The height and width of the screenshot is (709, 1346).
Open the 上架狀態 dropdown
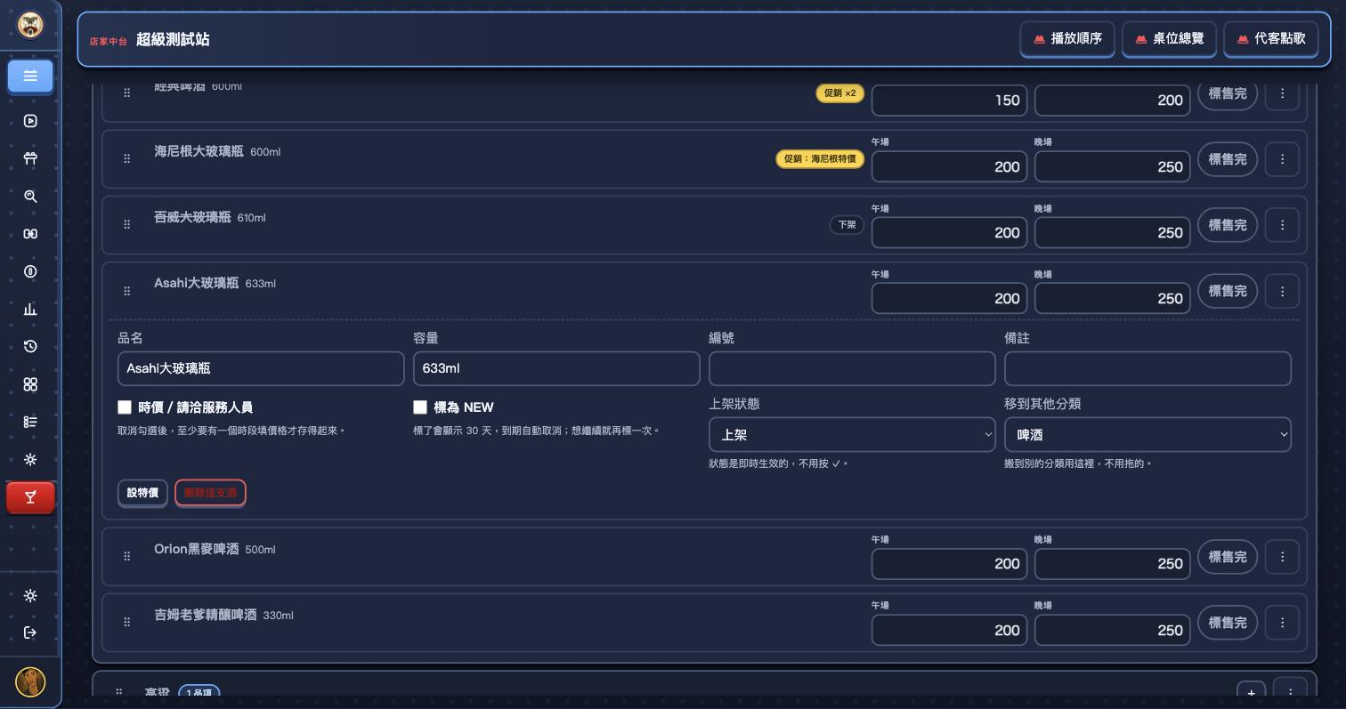point(852,435)
